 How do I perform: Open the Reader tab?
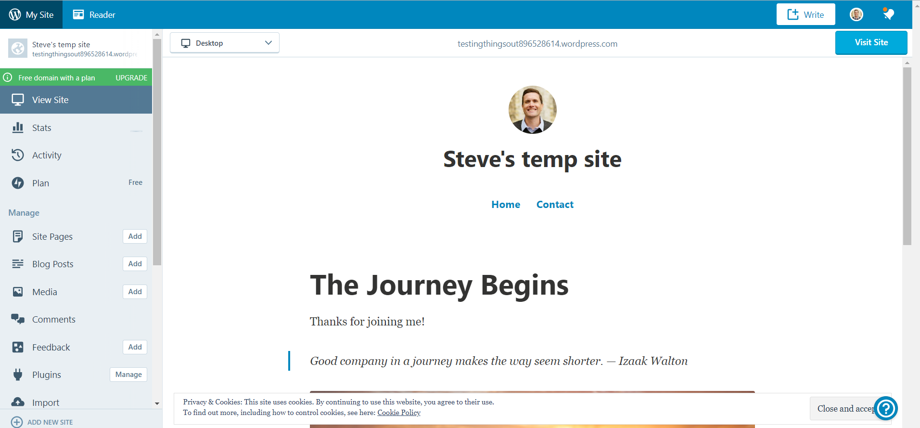[x=94, y=14]
